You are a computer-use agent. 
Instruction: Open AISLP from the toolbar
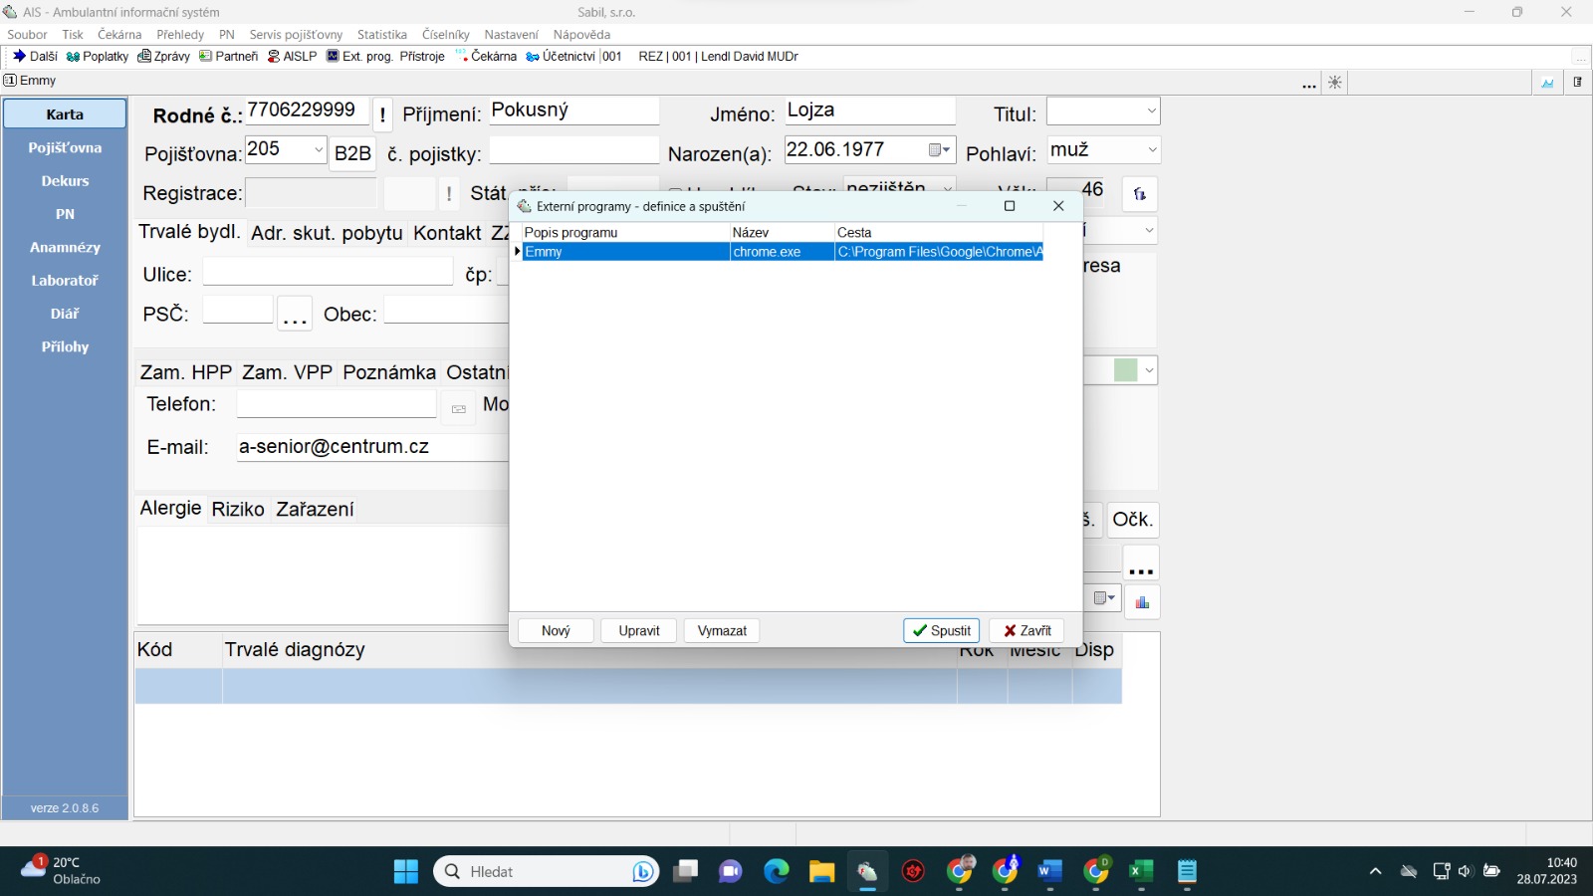pos(292,57)
